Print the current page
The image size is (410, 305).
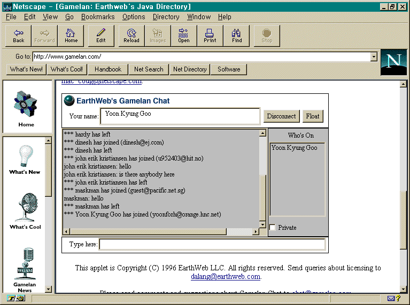(x=210, y=36)
